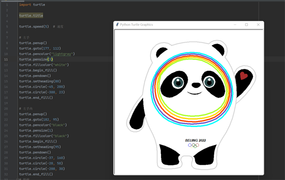Click 'turtle.fillcolor("white")' line

pyautogui.click(x=44, y=65)
